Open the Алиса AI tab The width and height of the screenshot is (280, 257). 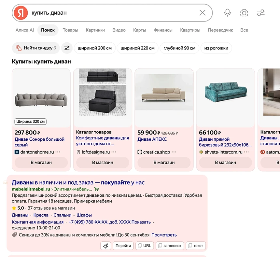[25, 30]
